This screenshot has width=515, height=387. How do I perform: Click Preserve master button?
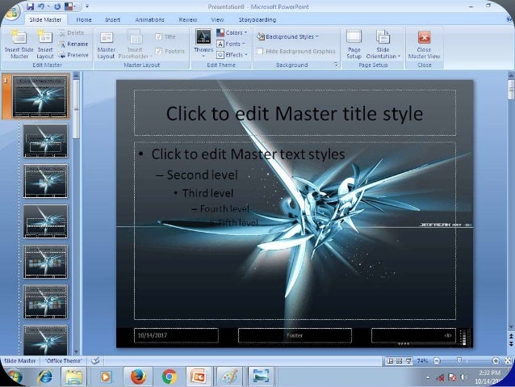[73, 55]
